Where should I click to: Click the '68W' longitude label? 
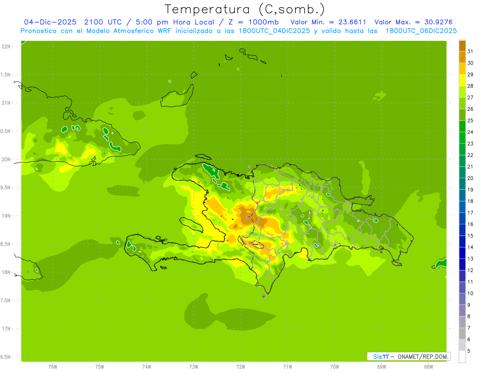[428, 367]
